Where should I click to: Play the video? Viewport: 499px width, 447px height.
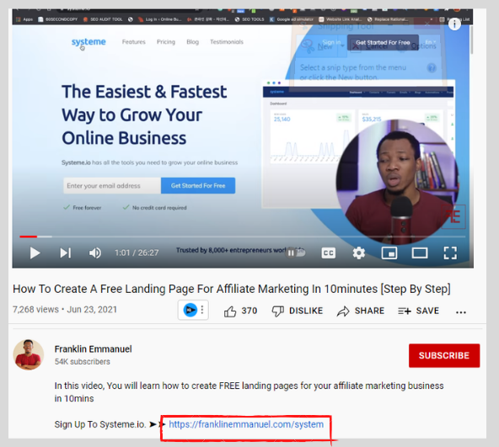tap(35, 253)
